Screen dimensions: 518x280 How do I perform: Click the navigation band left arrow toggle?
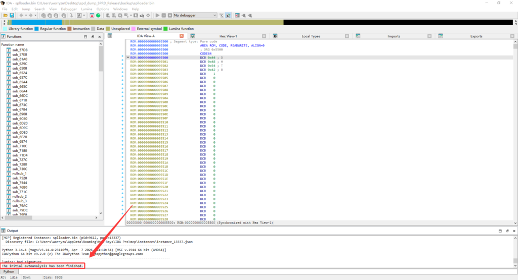coord(4,22)
